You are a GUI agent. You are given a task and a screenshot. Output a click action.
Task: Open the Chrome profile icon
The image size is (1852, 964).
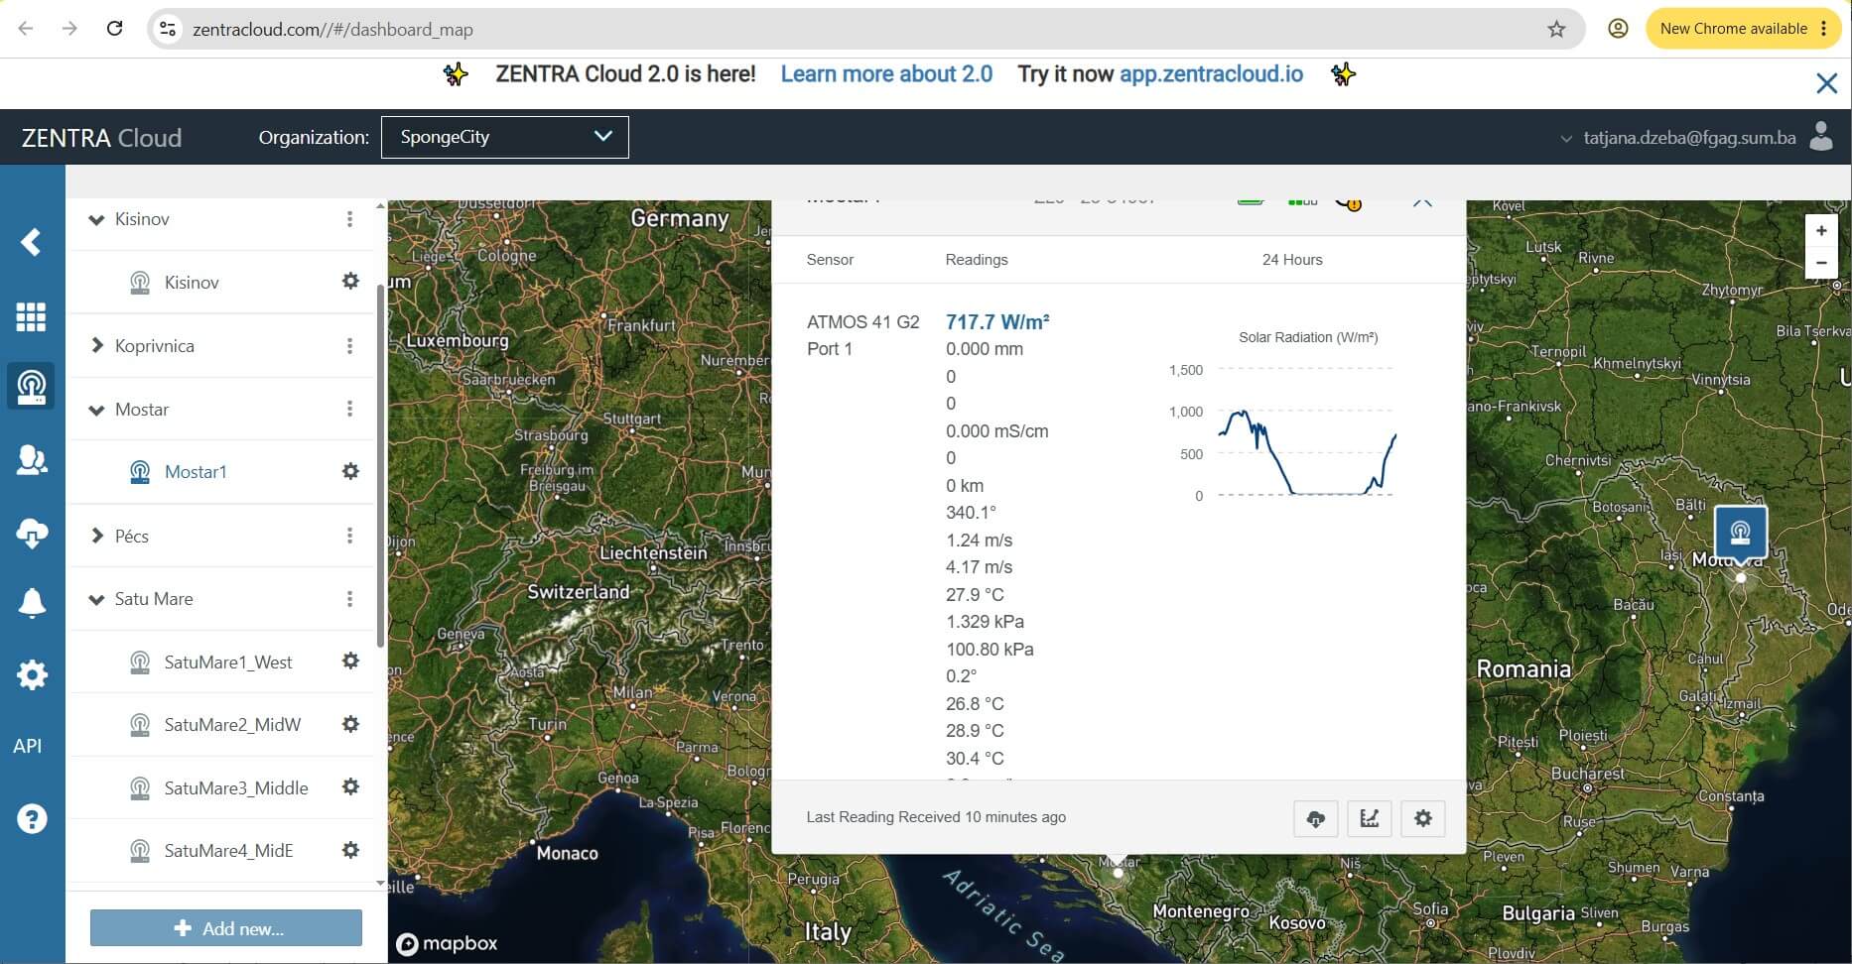click(x=1618, y=29)
